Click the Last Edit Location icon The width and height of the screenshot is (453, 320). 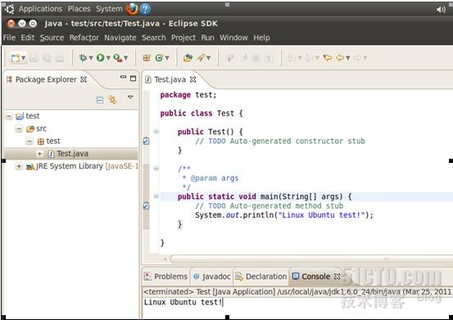pos(328,58)
